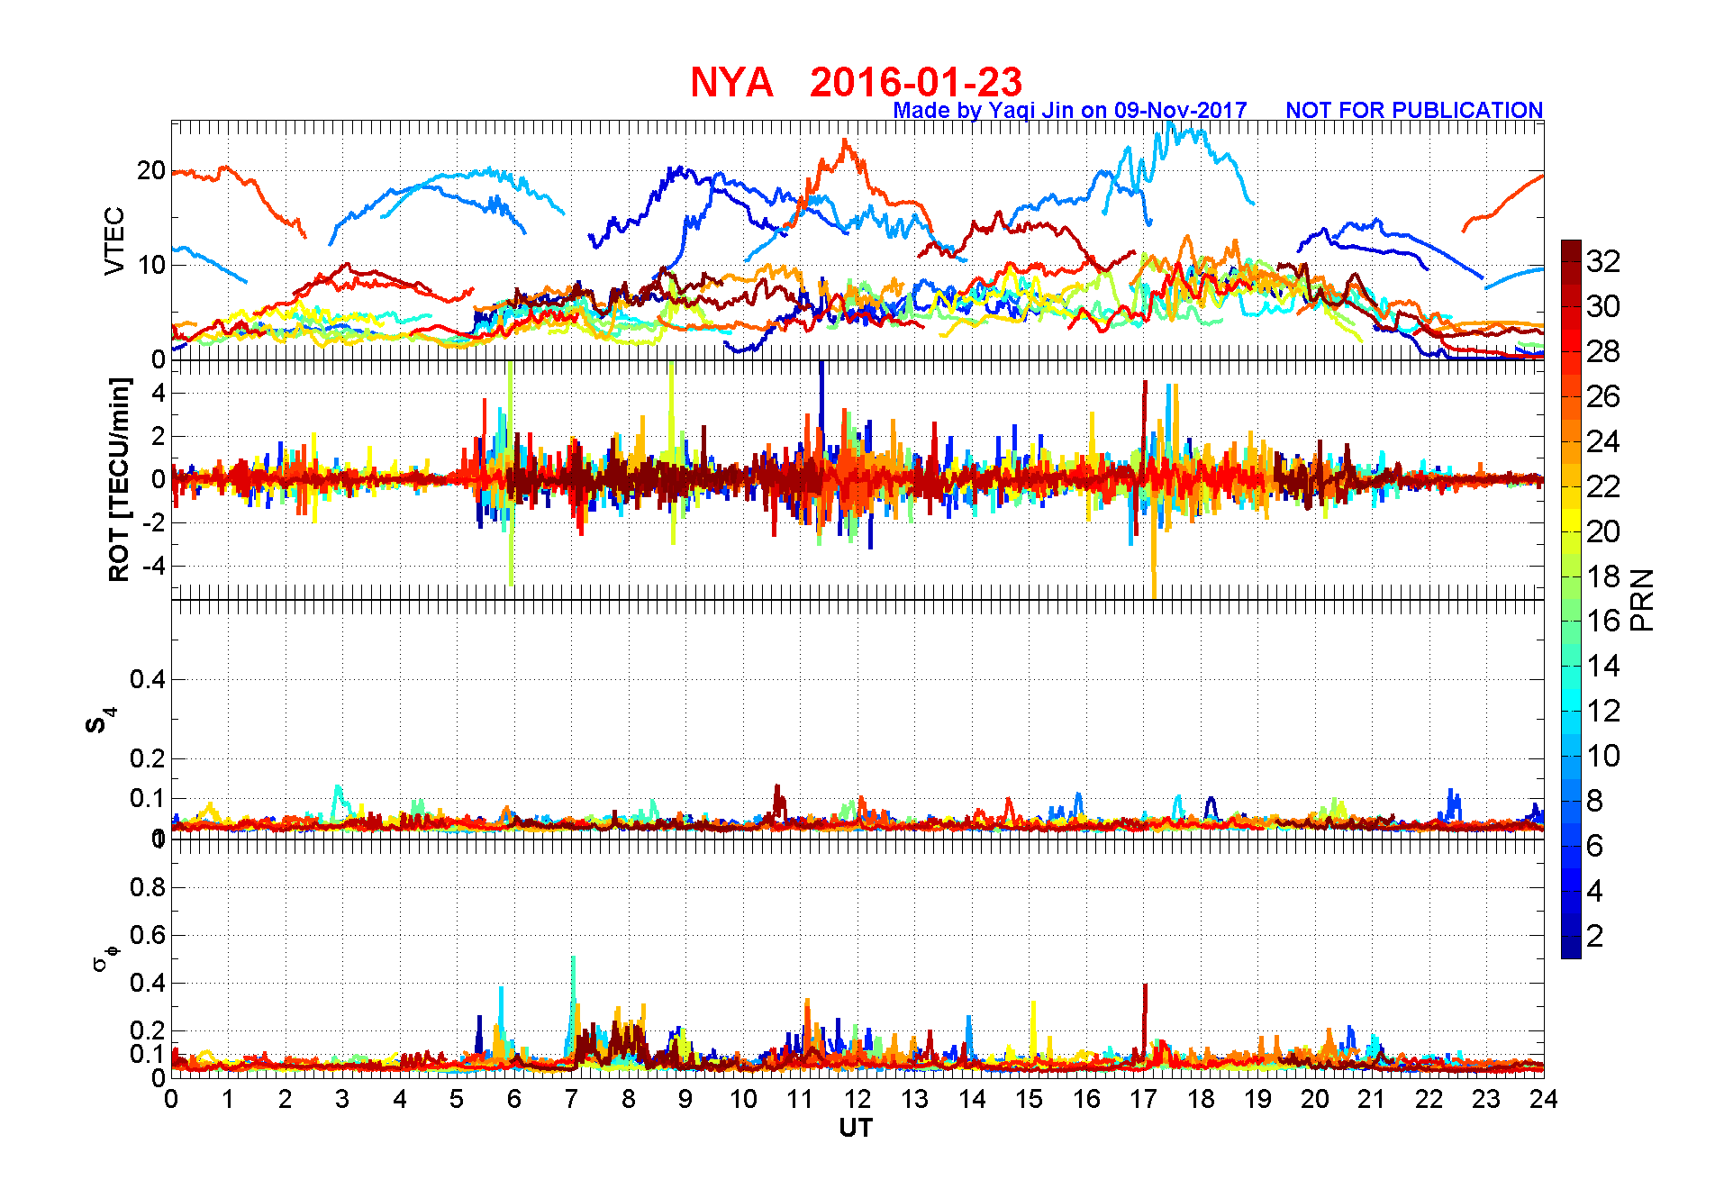Click the "-4" tick on the ROT axis
Viewport: 1715px width, 1198px height.
click(154, 566)
